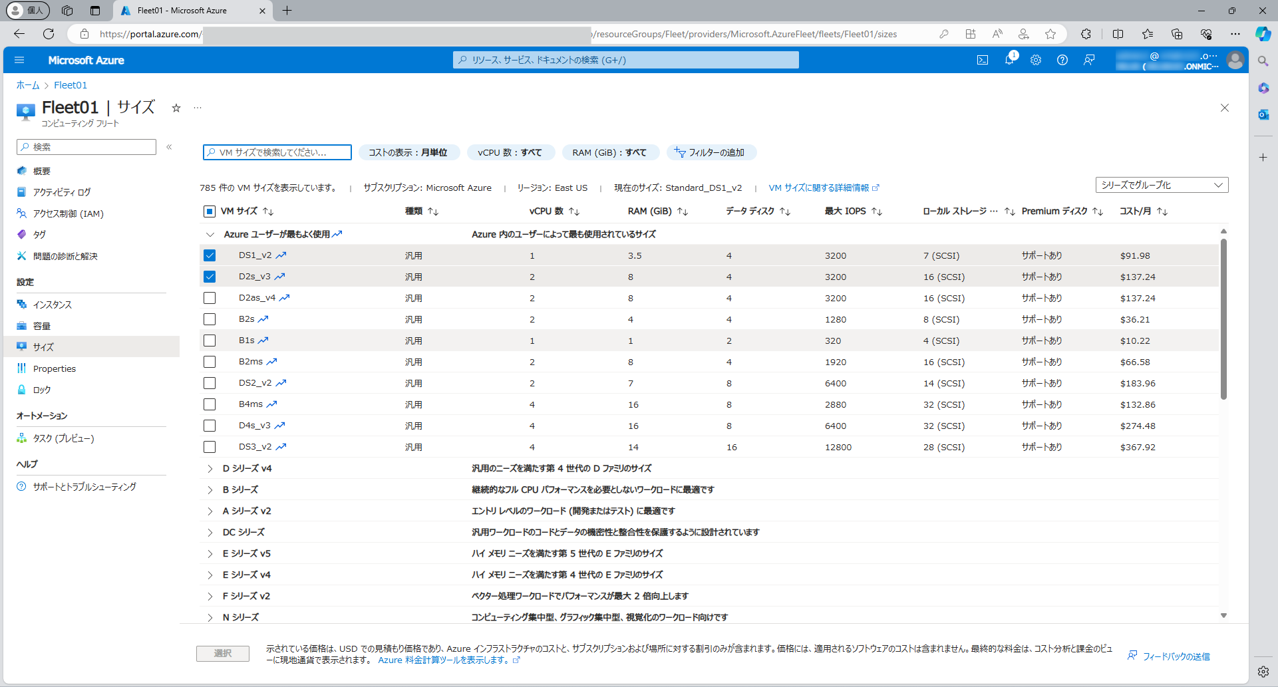Image resolution: width=1278 pixels, height=687 pixels.
Task: Uncheck the D2s_v3 size checkbox
Action: click(210, 277)
